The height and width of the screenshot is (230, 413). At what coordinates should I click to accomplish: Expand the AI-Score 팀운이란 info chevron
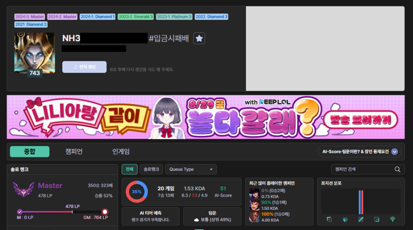(x=395, y=152)
